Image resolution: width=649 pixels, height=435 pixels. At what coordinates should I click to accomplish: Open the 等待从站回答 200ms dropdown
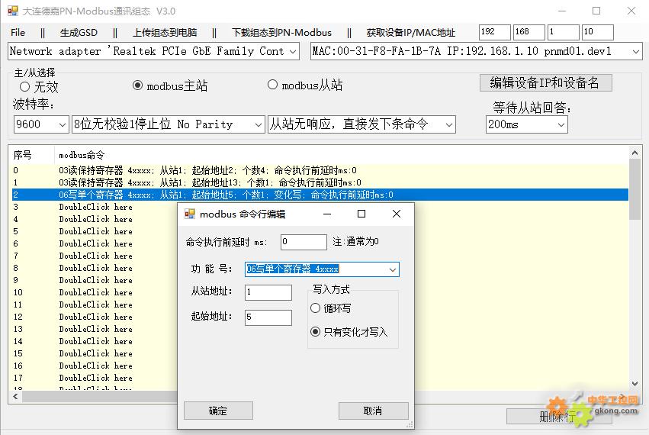click(561, 124)
